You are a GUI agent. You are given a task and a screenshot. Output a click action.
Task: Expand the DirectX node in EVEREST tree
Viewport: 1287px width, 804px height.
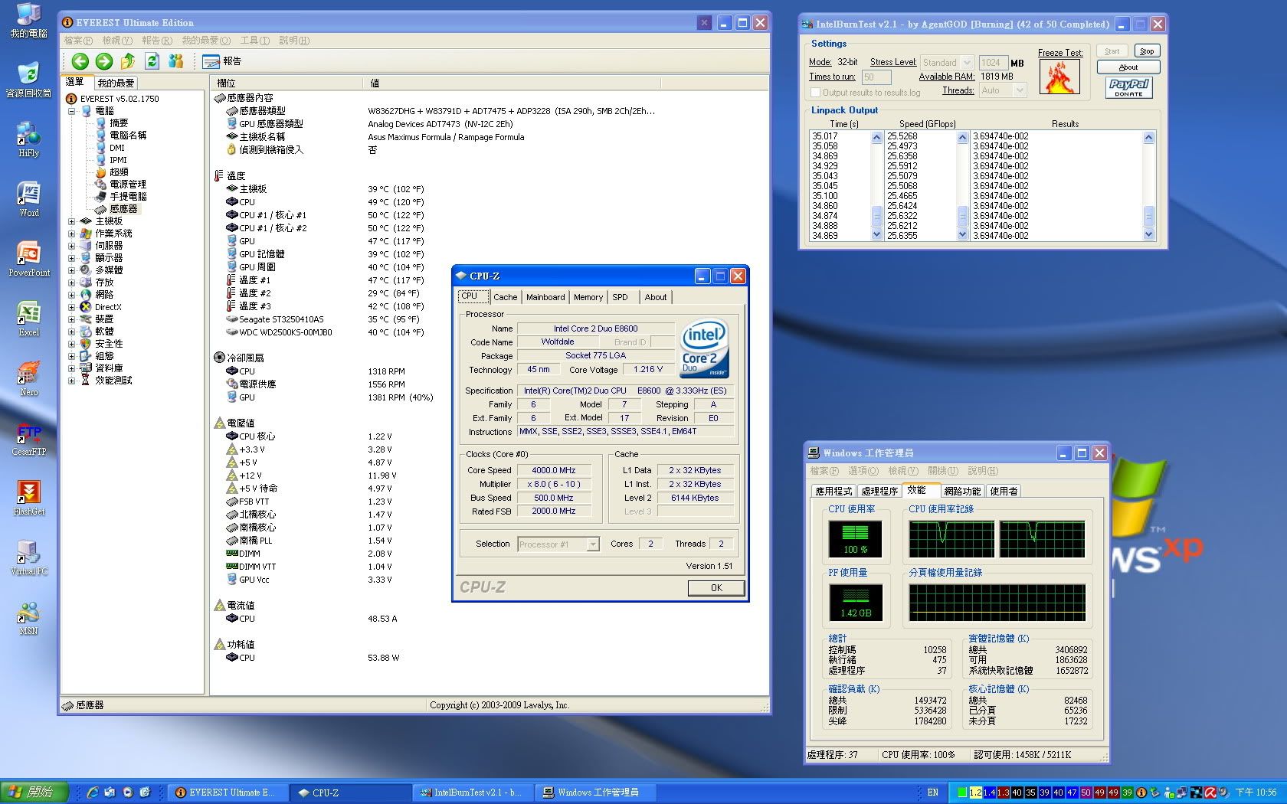[x=72, y=307]
